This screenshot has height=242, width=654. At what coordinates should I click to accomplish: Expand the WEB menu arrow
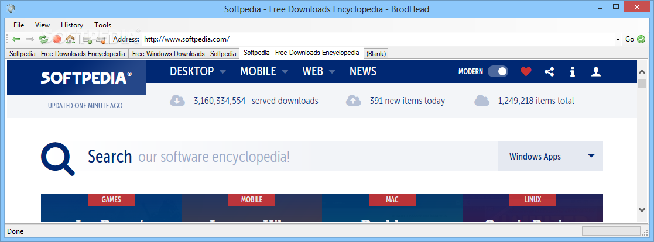[332, 72]
